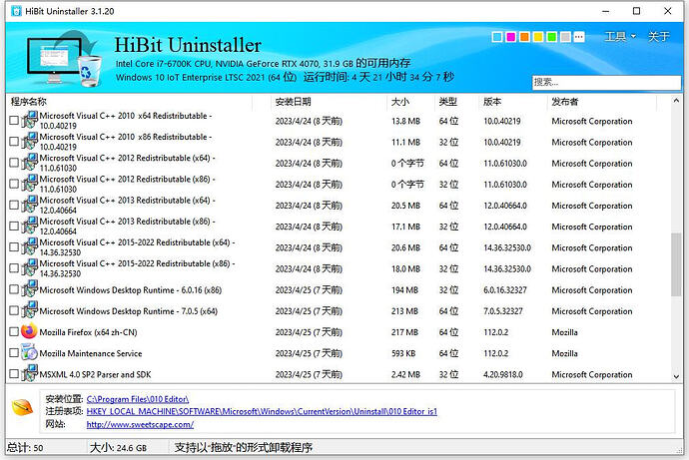Click the Mozilla Maintenance Service icon
Image resolution: width=689 pixels, height=460 pixels.
pyautogui.click(x=29, y=352)
